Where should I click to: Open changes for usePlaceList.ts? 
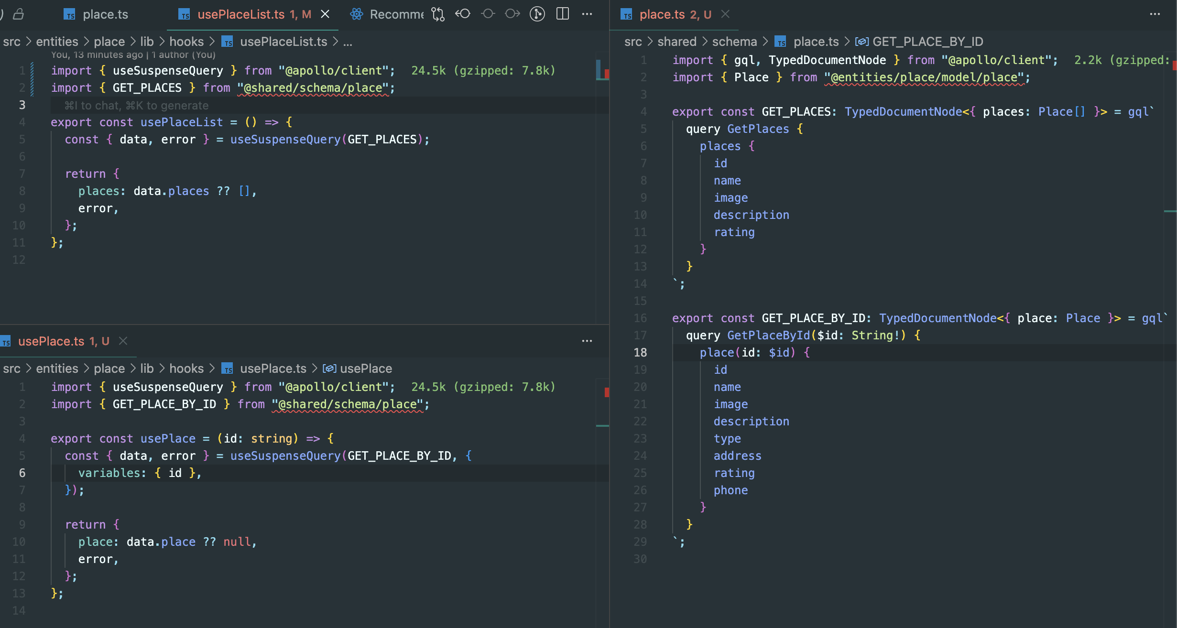tap(438, 14)
